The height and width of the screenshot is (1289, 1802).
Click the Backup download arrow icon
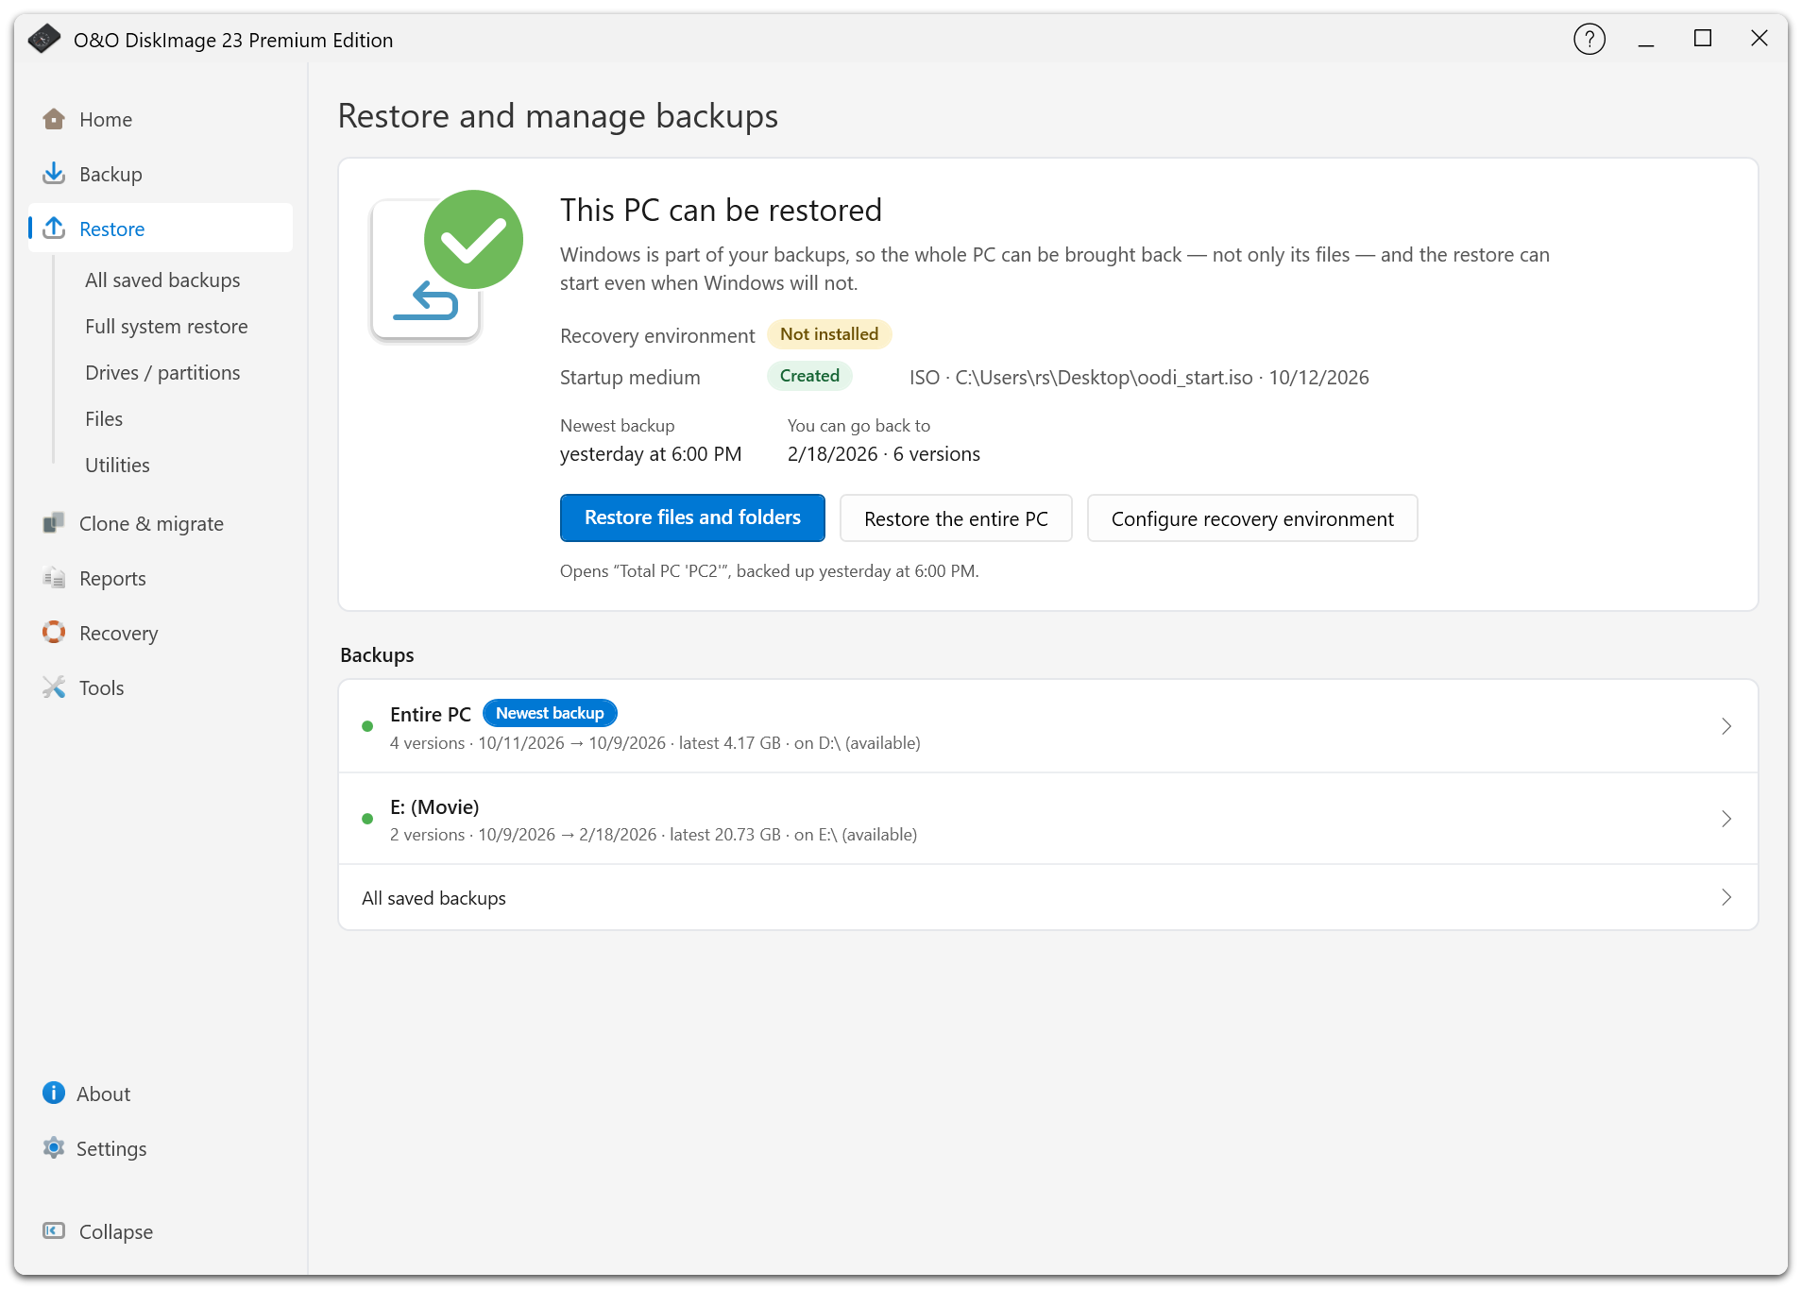[x=54, y=174]
